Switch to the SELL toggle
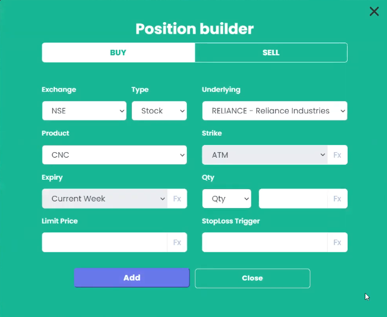 [271, 53]
